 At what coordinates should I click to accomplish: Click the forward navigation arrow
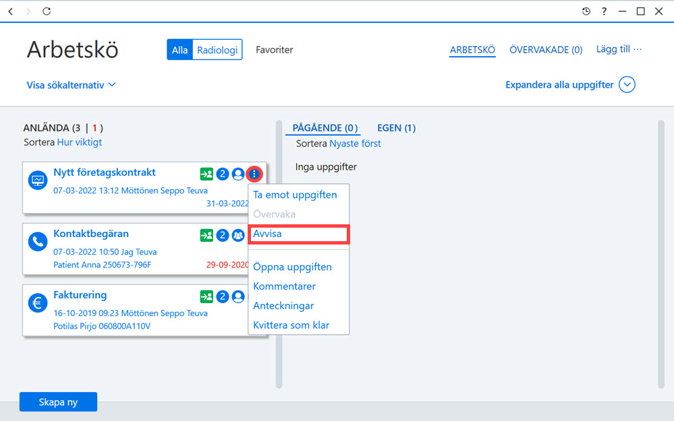click(28, 11)
